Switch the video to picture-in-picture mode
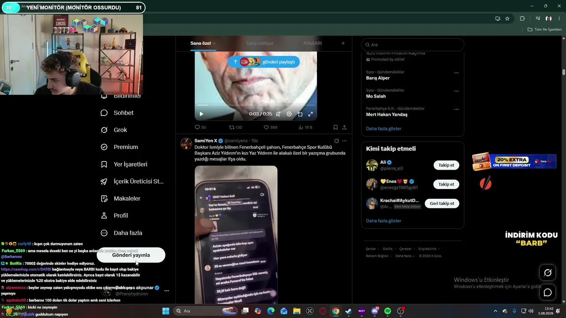The image size is (566, 318). point(300,114)
